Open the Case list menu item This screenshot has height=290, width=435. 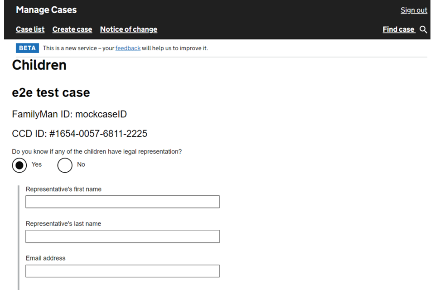(30, 29)
